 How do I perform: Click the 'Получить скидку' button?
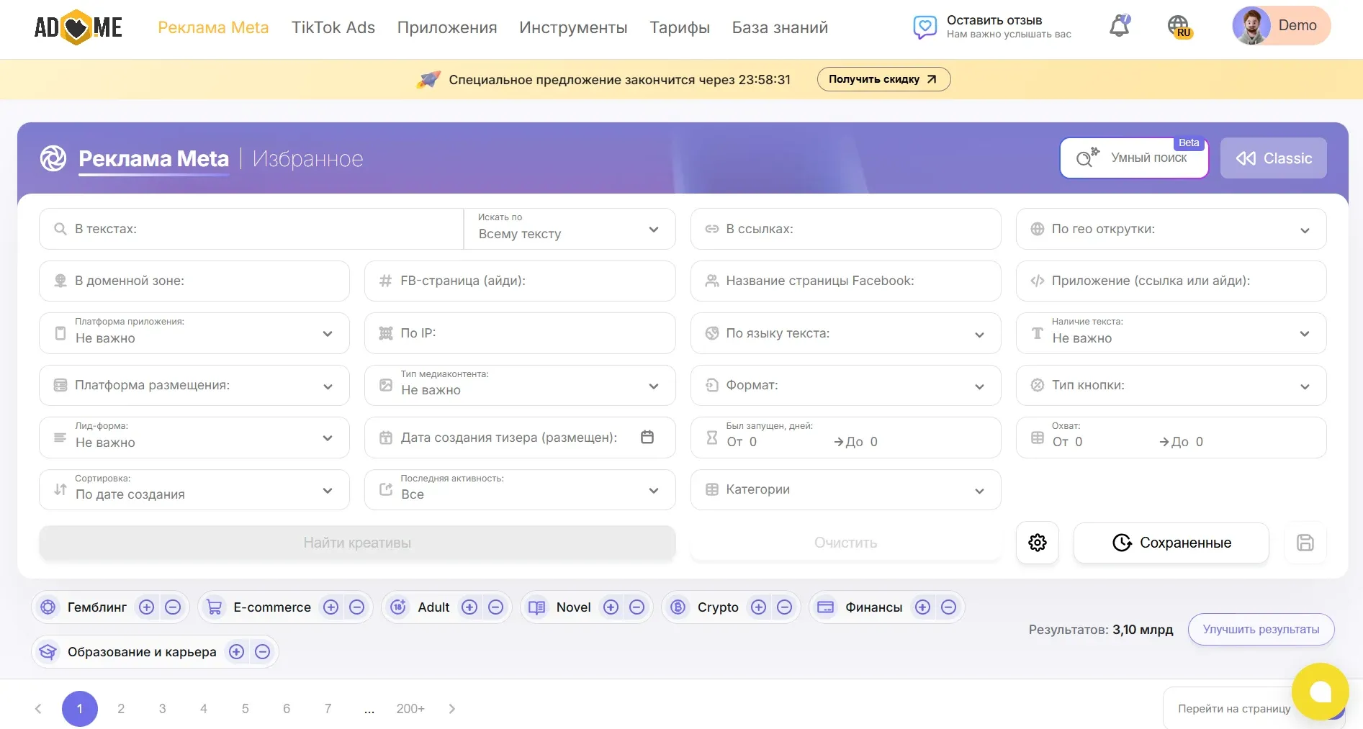click(883, 79)
